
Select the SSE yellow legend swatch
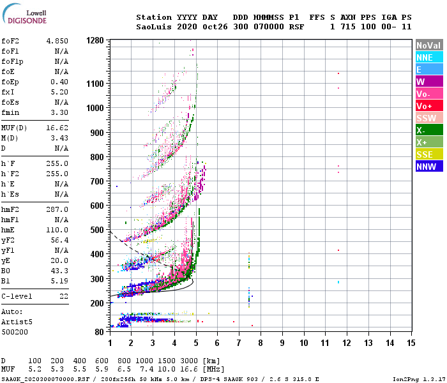tap(429, 154)
